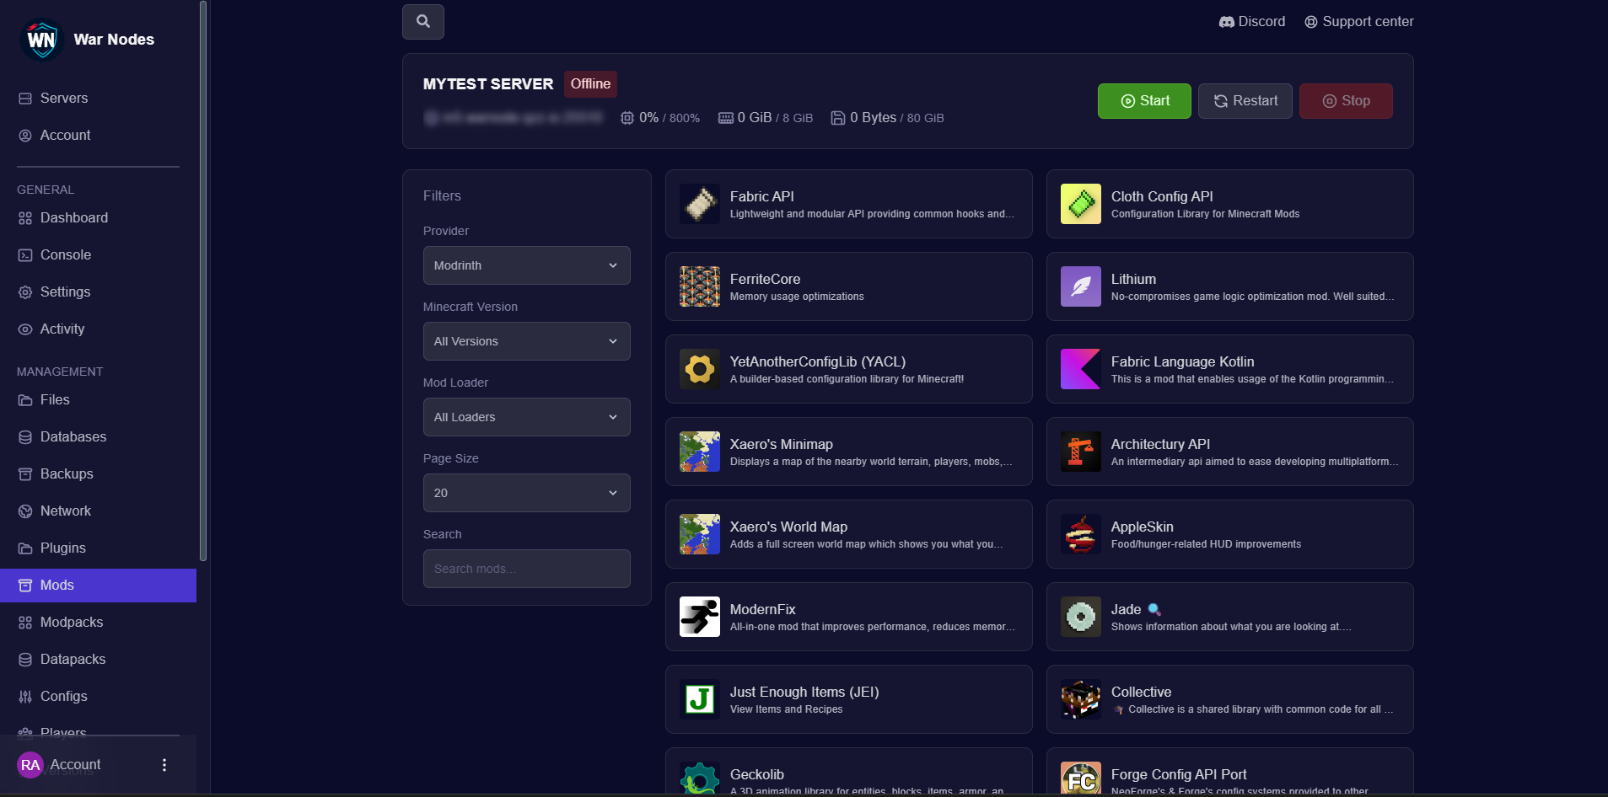Expand the Mod Loader dropdown

(x=526, y=417)
